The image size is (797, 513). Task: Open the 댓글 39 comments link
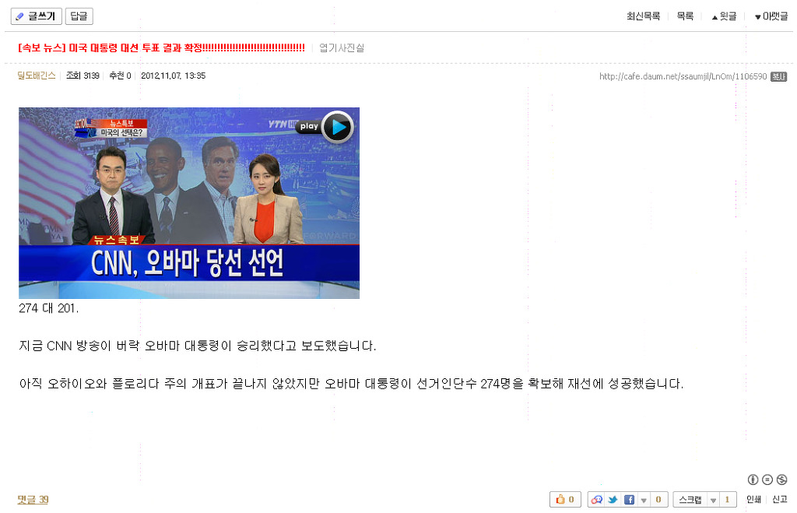[33, 499]
